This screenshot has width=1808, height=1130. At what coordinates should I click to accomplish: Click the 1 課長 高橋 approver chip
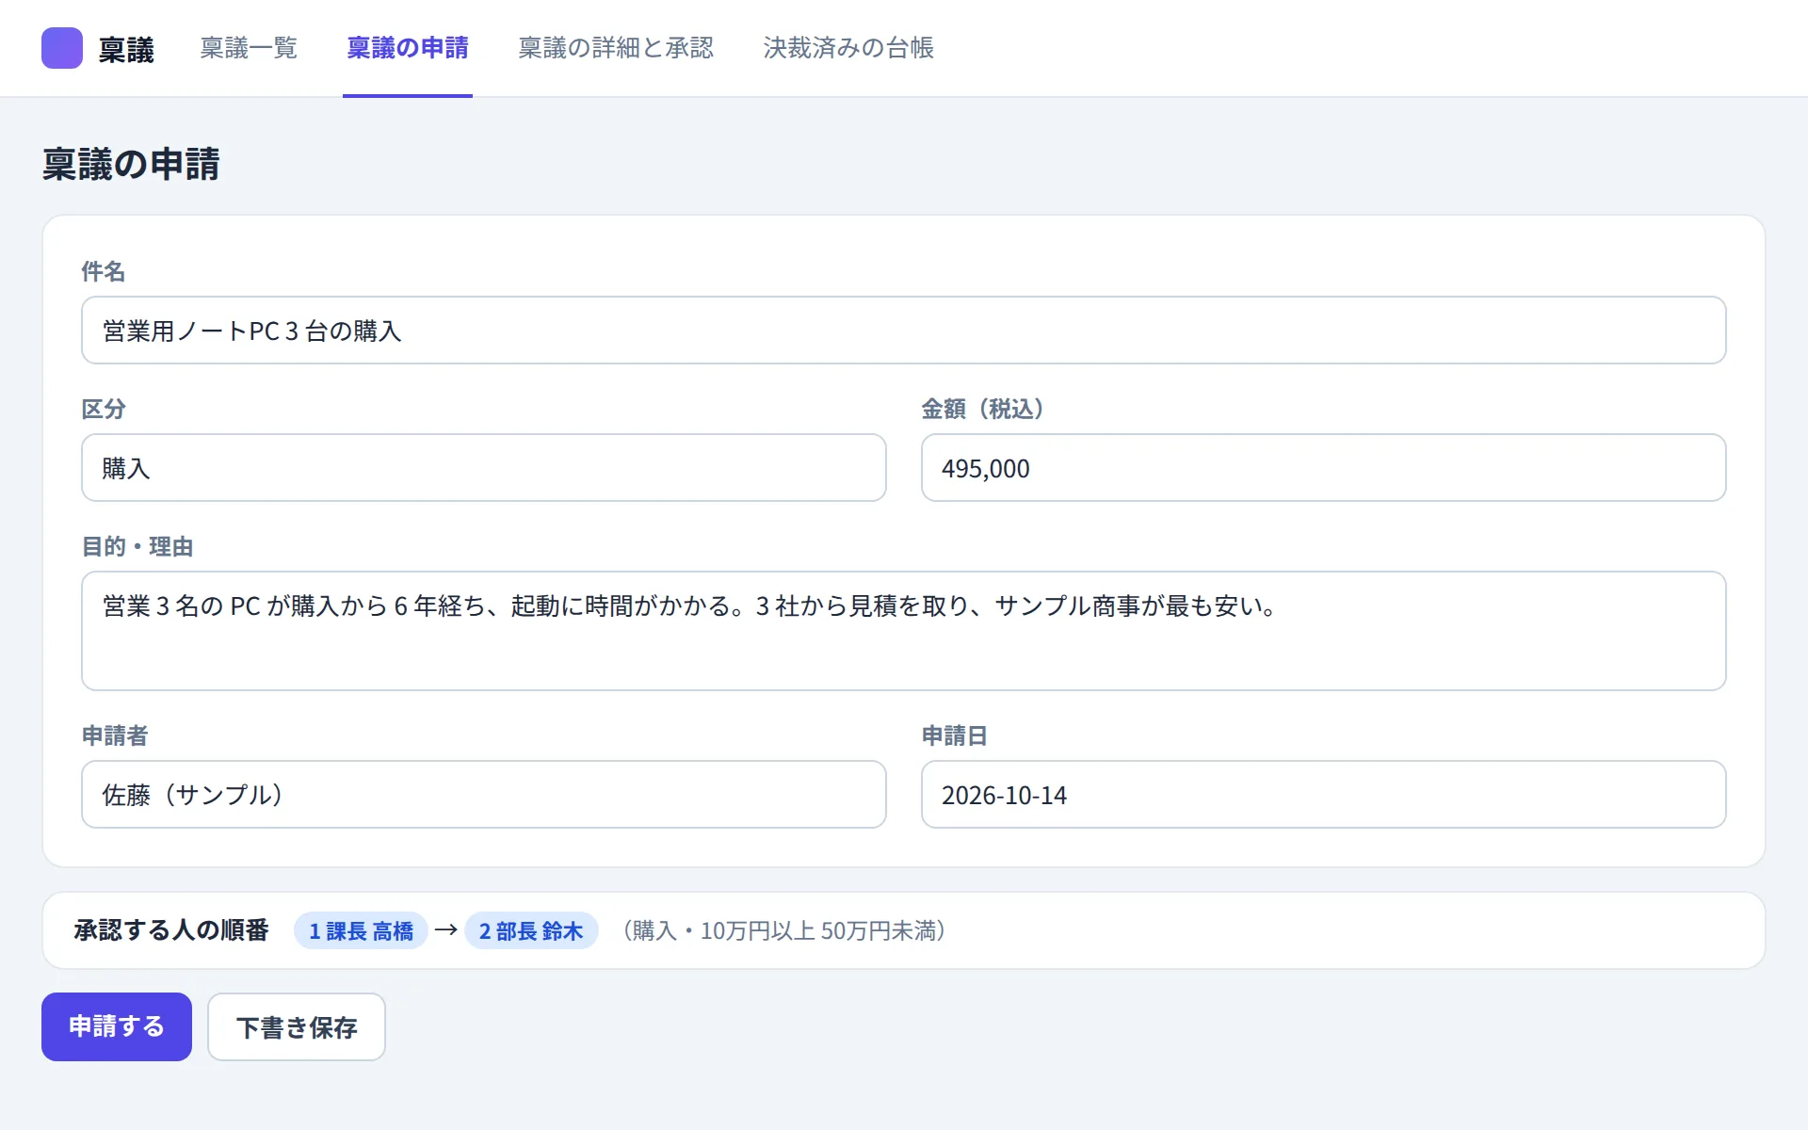(x=362, y=930)
